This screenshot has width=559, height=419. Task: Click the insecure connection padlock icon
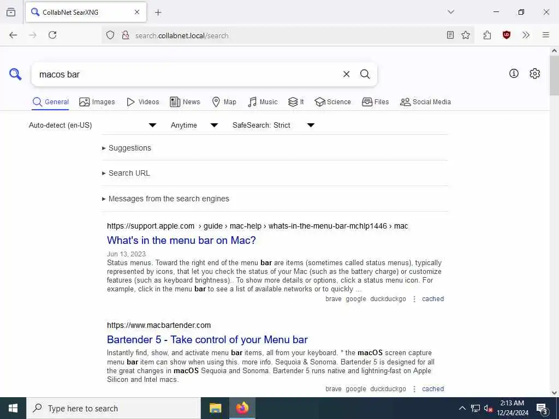[x=125, y=35]
